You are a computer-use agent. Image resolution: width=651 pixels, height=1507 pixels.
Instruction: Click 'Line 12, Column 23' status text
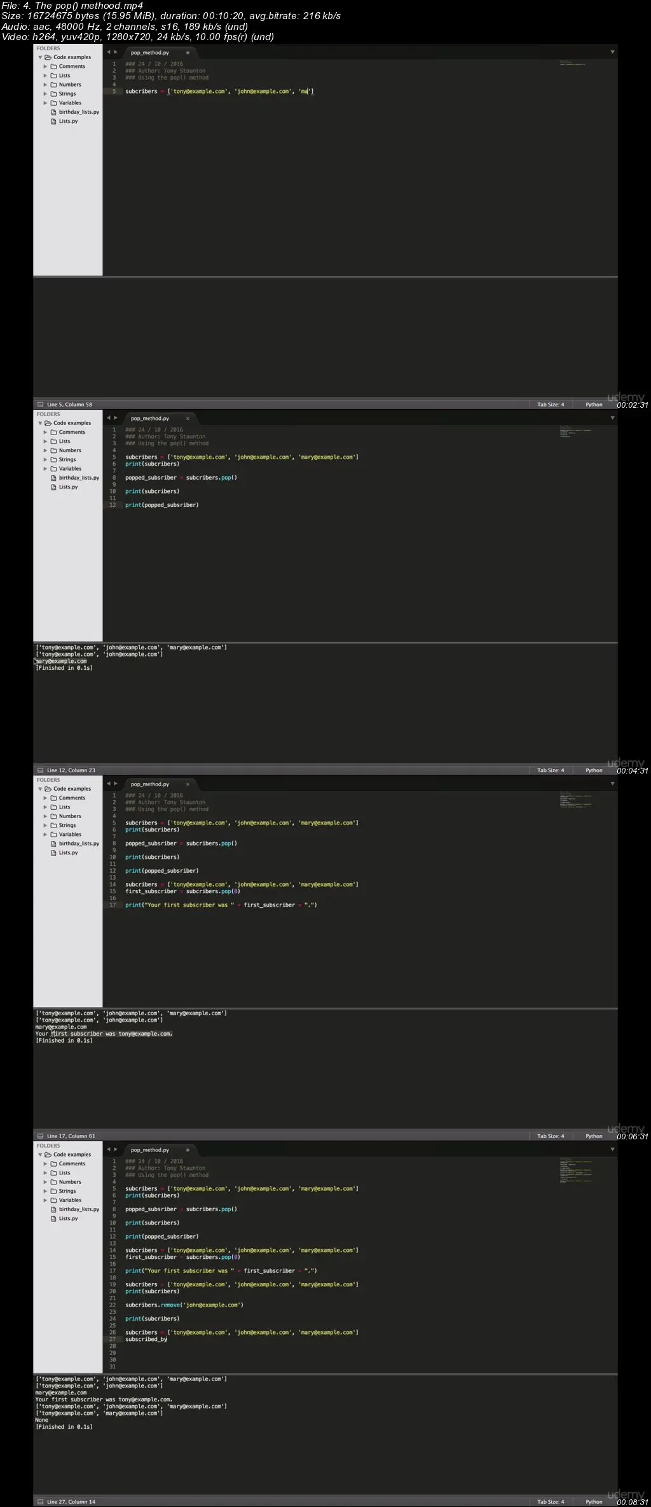pyautogui.click(x=71, y=770)
